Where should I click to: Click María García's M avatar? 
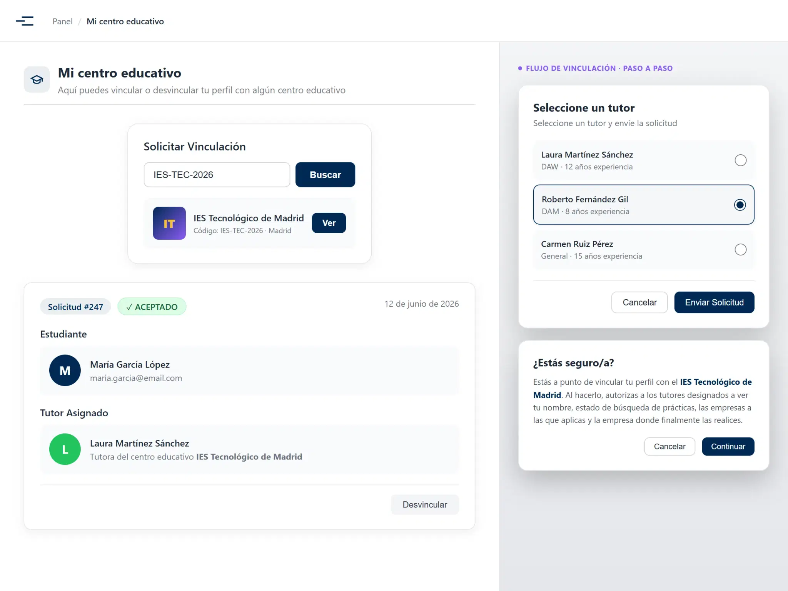pyautogui.click(x=65, y=371)
